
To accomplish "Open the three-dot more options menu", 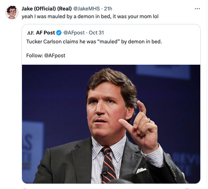I will 197,9.
